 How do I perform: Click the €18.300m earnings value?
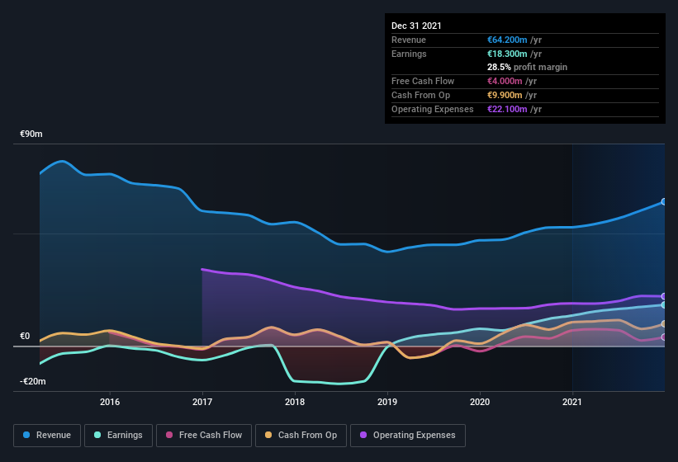tap(507, 54)
